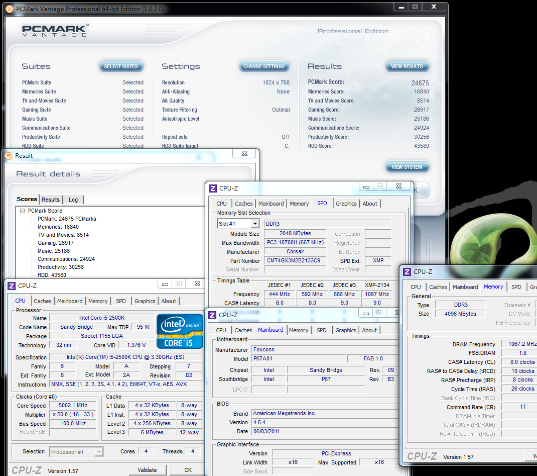537x476 pixels.
Task: Click the Intel Core i5 logo badge
Action: coord(180,331)
